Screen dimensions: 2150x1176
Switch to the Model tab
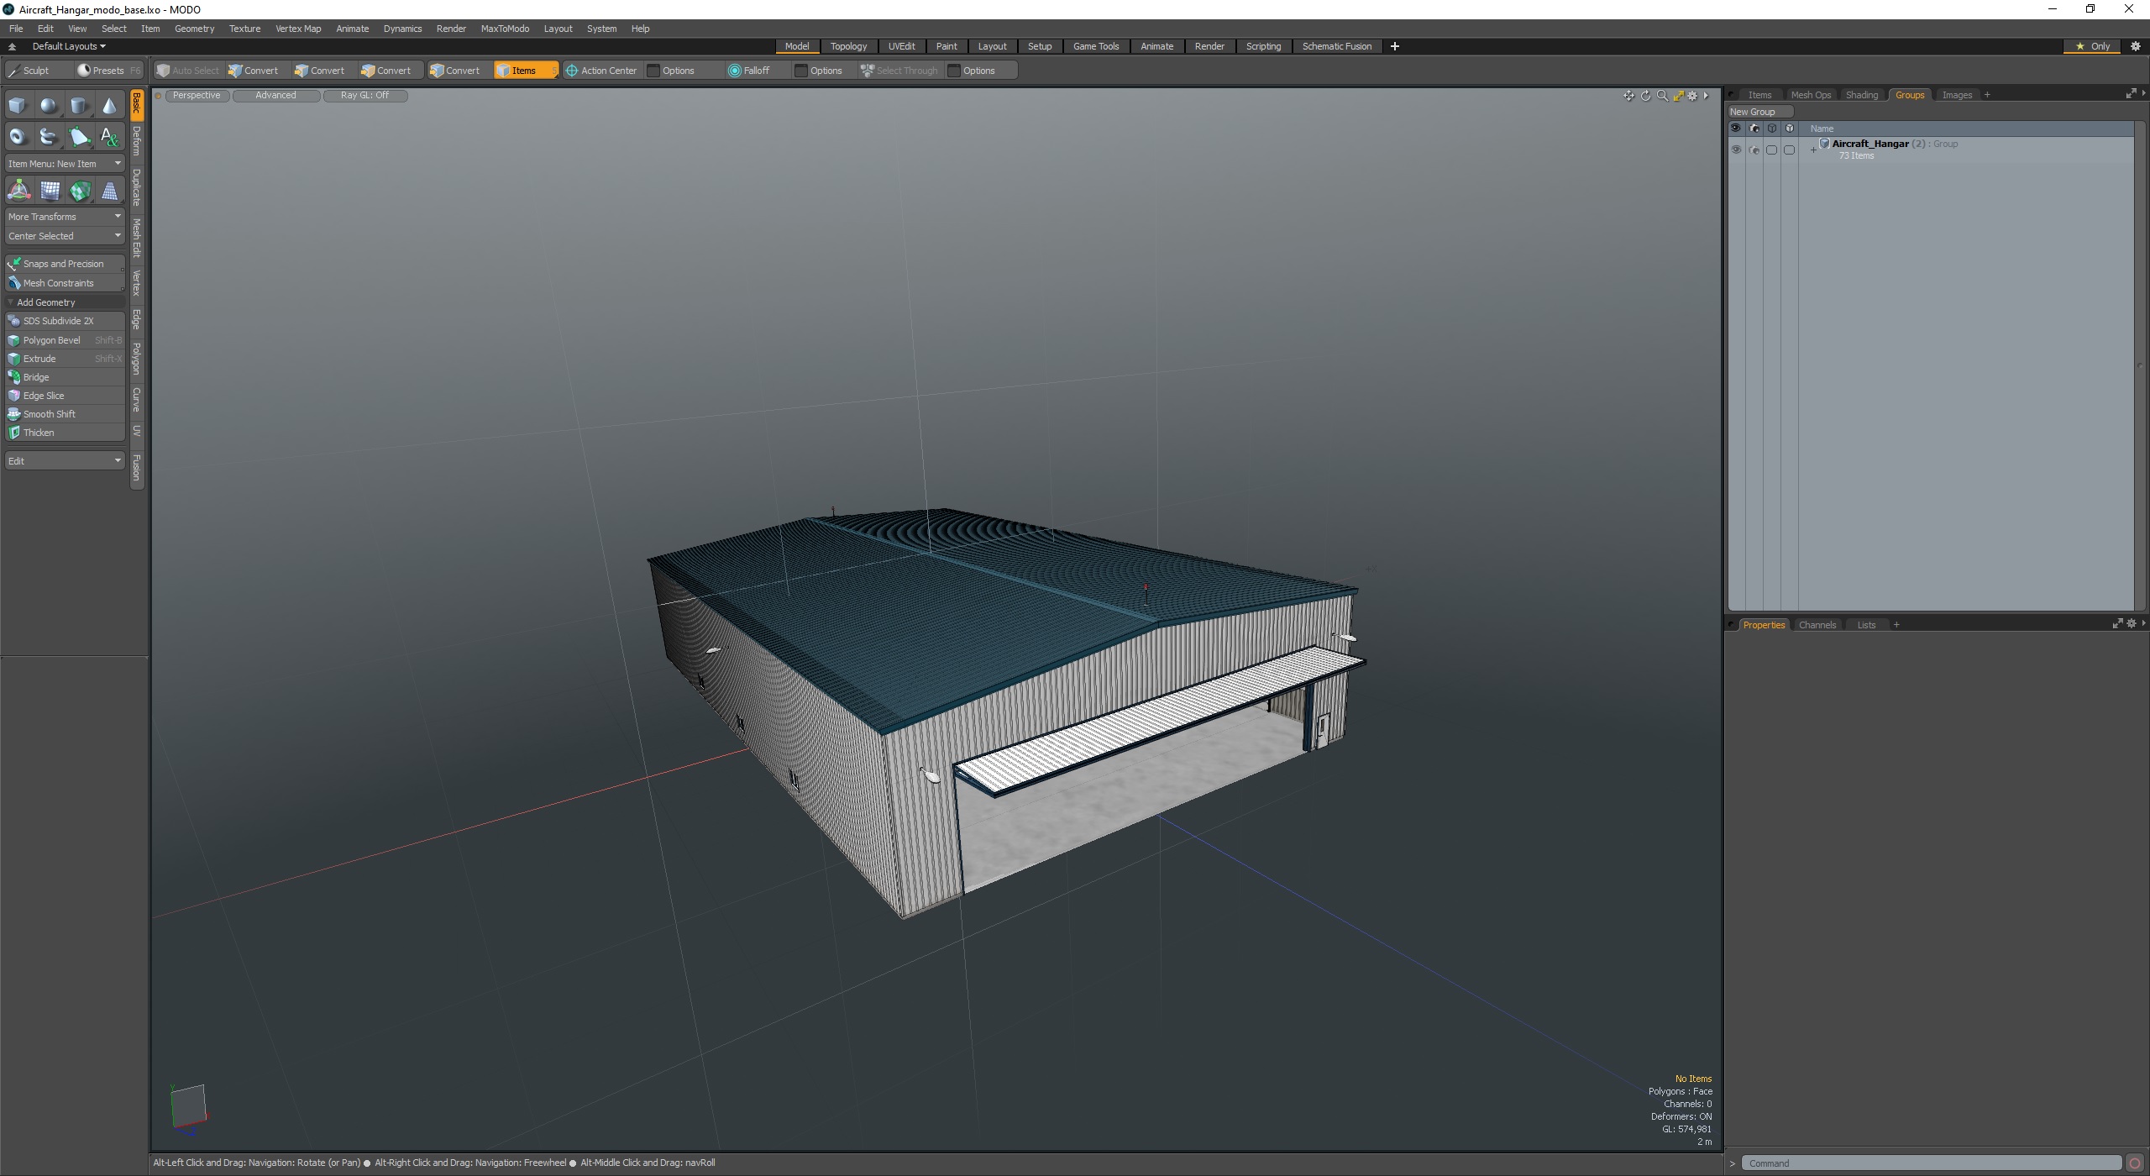798,46
